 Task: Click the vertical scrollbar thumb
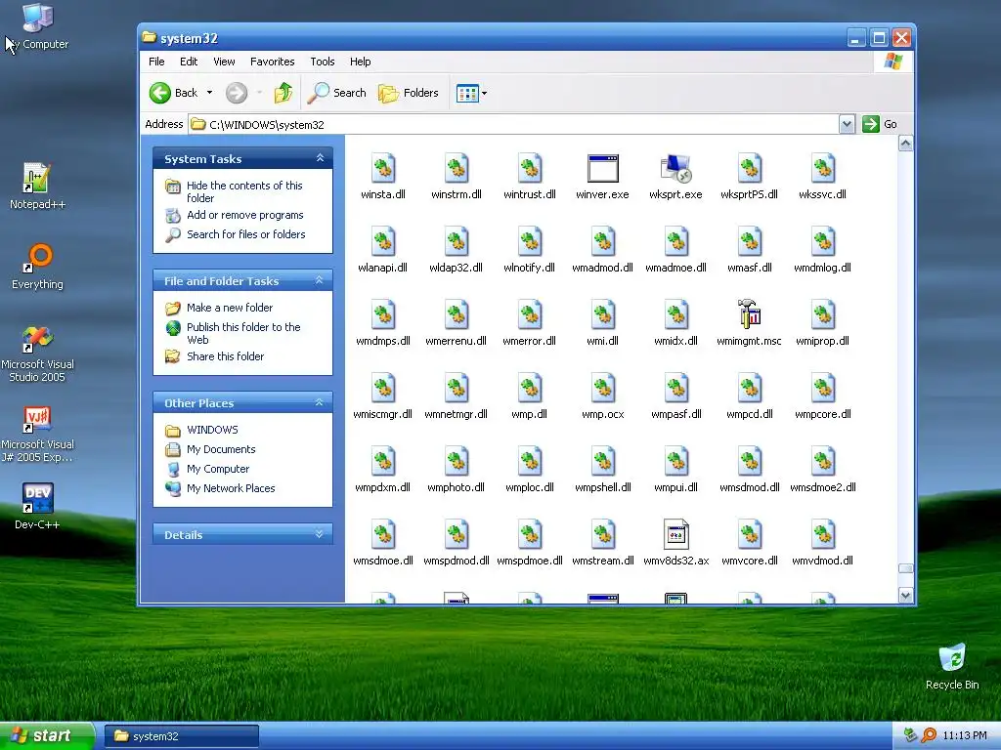pyautogui.click(x=905, y=568)
